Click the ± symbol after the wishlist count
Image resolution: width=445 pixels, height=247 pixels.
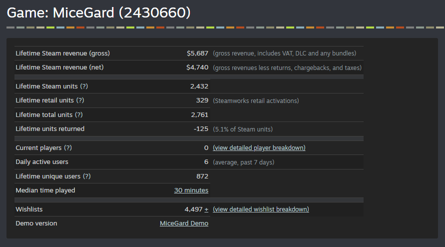pyautogui.click(x=206, y=209)
